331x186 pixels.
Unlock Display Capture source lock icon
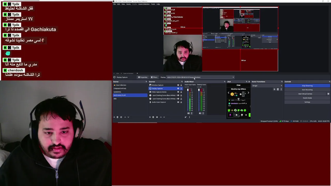click(181, 88)
